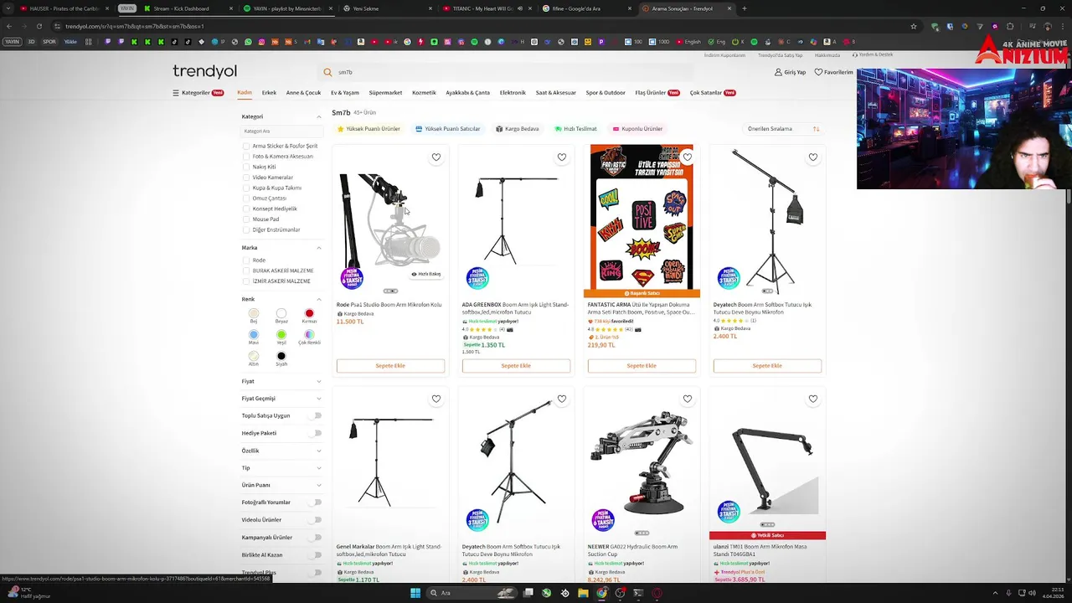The image size is (1072, 603).
Task: Select the Kırmızı color swatch
Action: (x=309, y=313)
